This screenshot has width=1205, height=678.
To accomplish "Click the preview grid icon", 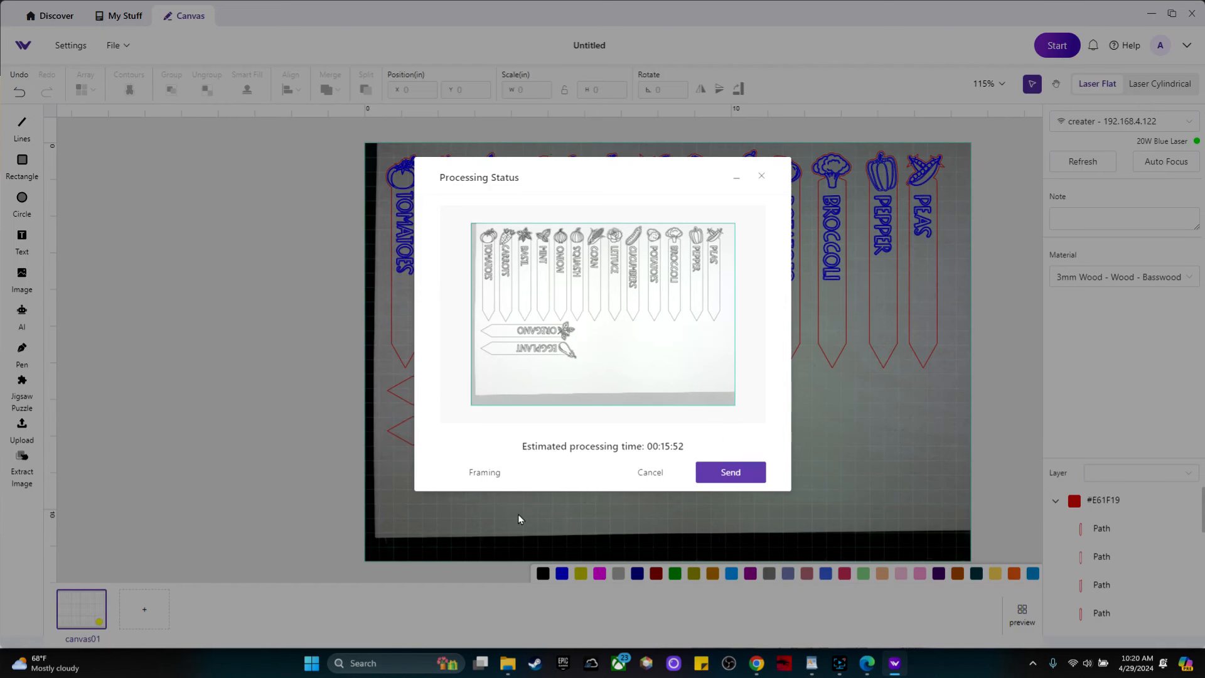I will pyautogui.click(x=1022, y=610).
